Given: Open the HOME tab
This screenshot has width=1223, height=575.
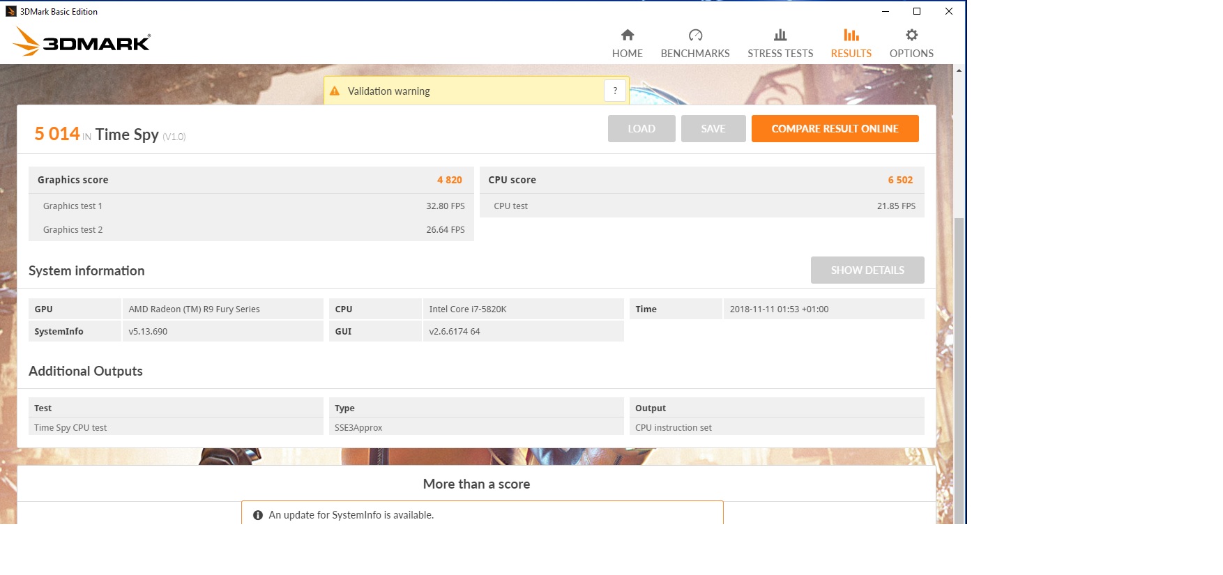Looking at the screenshot, I should tap(628, 43).
